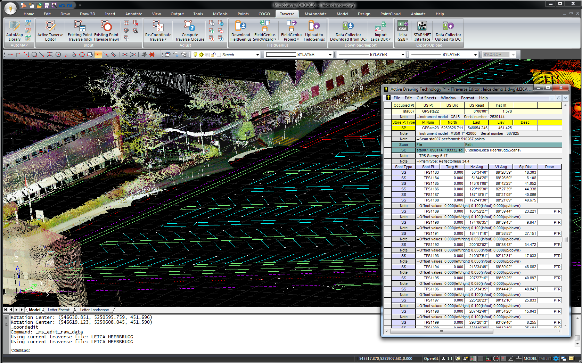Switch to the PointCloud ribbon tab
The image size is (582, 363).
coord(390,14)
